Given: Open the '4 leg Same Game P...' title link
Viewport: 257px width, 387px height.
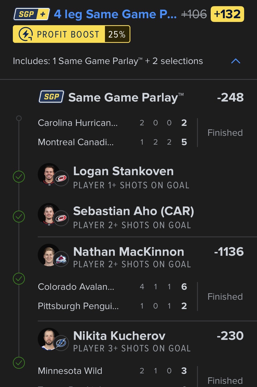Looking at the screenshot, I should (115, 14).
